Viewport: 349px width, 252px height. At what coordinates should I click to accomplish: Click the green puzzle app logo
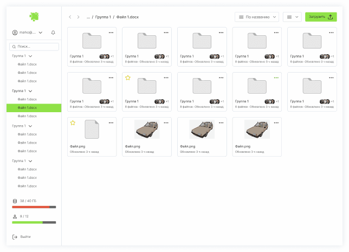[x=34, y=16]
